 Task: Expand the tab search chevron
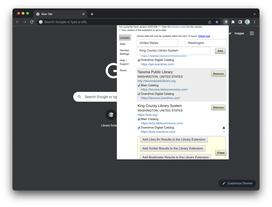[x=254, y=14]
